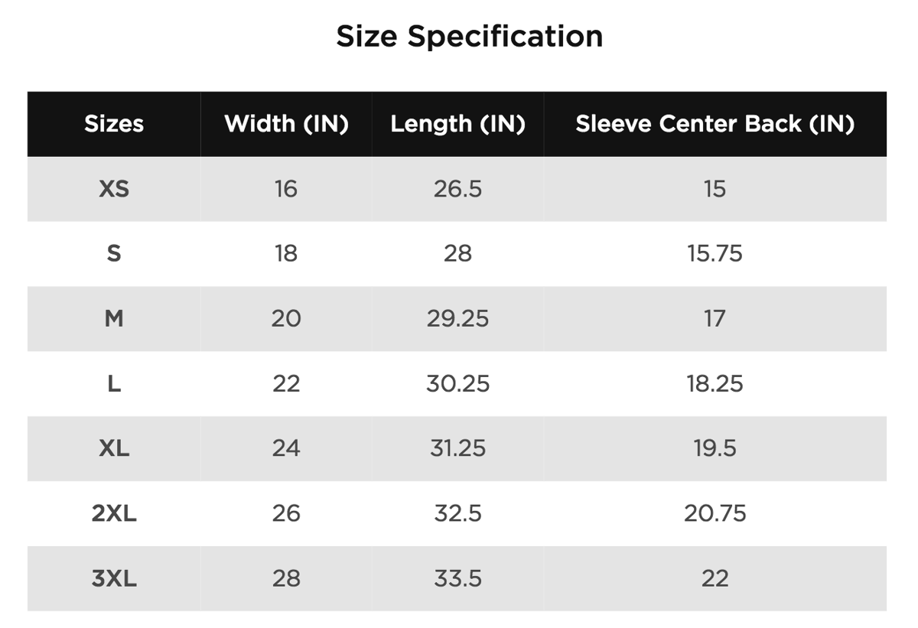Select the Sizes column header
Image resolution: width=918 pixels, height=628 pixels.
tap(114, 124)
